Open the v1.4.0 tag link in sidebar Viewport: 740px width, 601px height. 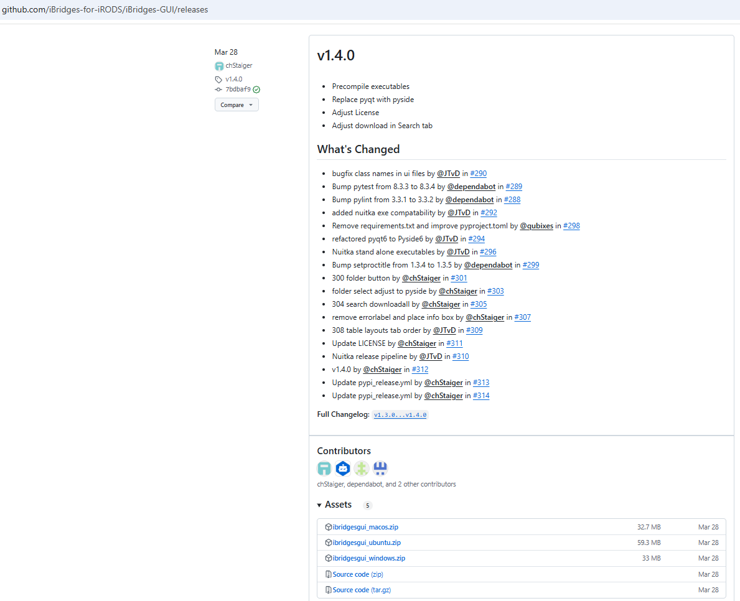(x=233, y=79)
